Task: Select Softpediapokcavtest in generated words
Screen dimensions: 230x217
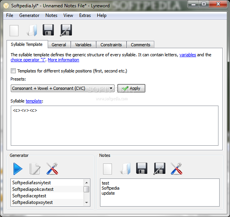Action: 47,189
